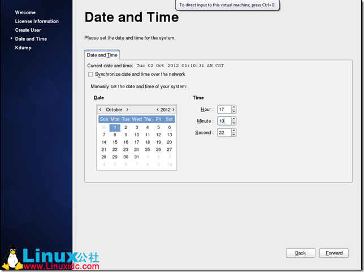Select October 11 in calendar
Viewport: 364px width, 272px height.
coord(148,135)
